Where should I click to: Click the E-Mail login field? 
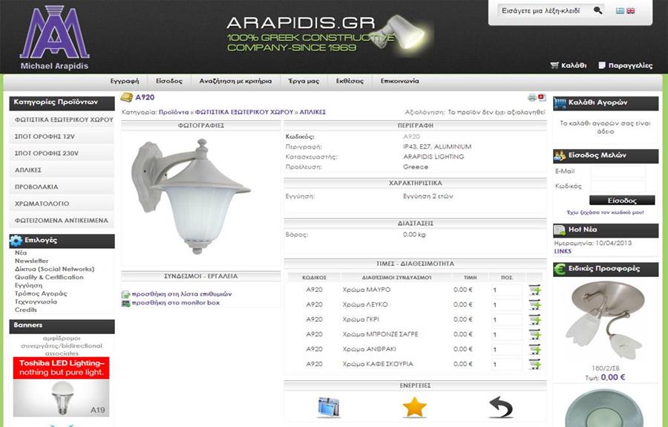[618, 172]
